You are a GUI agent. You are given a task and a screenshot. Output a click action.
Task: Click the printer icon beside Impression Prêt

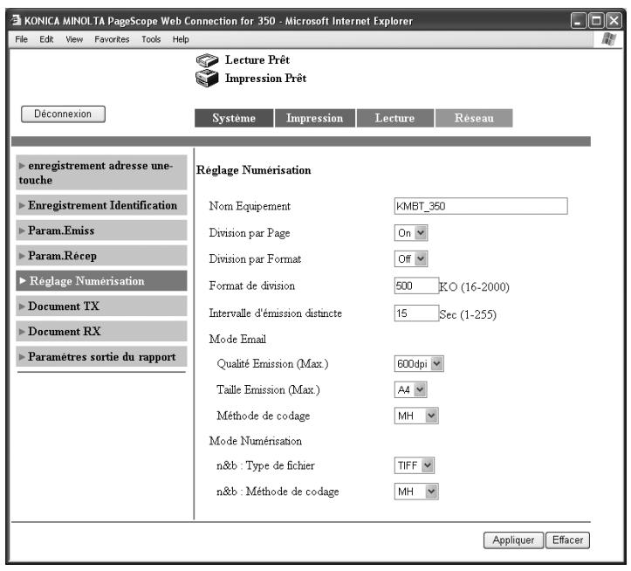(207, 78)
